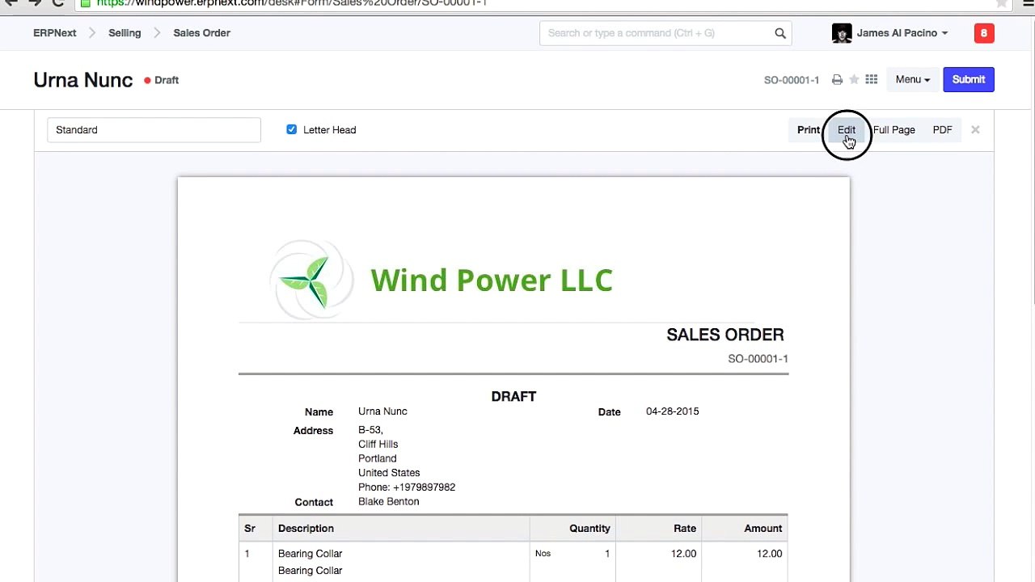1035x582 pixels.
Task: Navigate to the Selling breadcrumb
Action: coord(125,33)
